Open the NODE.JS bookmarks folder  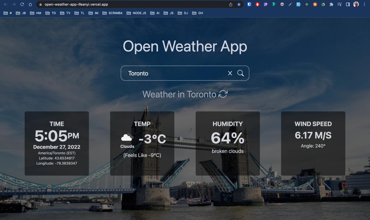136,13
